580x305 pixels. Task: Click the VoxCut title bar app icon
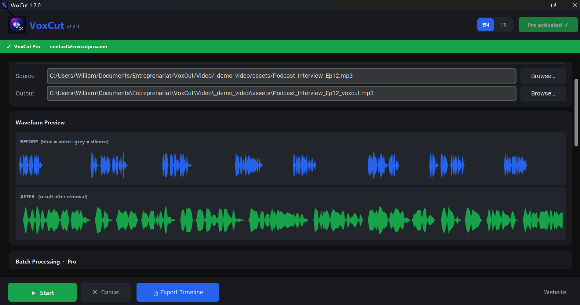(4, 5)
